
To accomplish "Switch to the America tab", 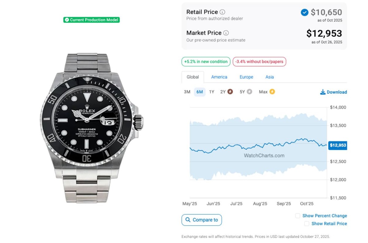I will pos(219,77).
